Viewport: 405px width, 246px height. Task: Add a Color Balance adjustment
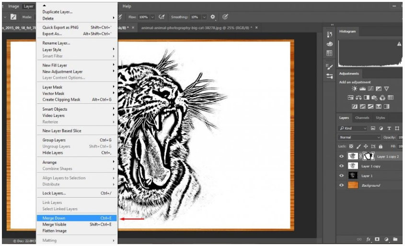click(359, 98)
